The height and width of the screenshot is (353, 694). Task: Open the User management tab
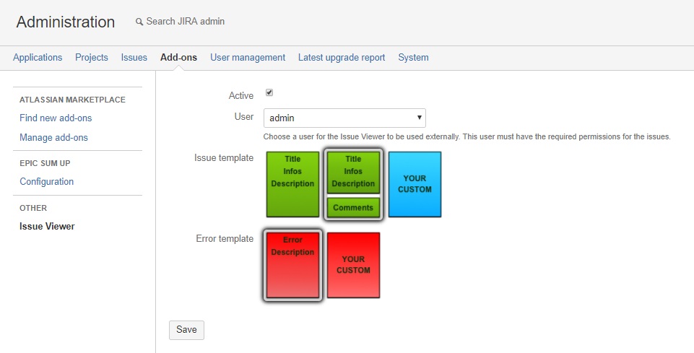248,58
